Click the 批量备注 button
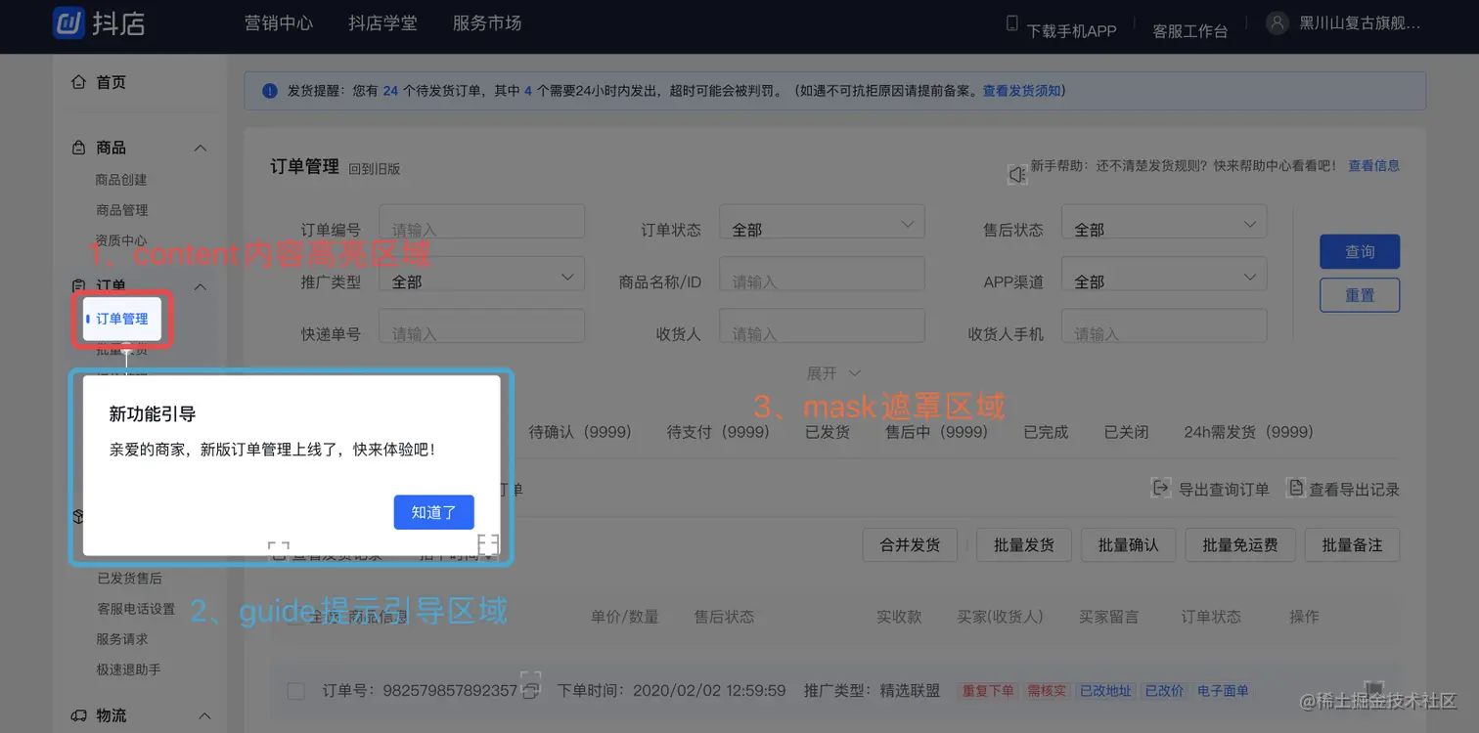The width and height of the screenshot is (1479, 733). (1353, 545)
